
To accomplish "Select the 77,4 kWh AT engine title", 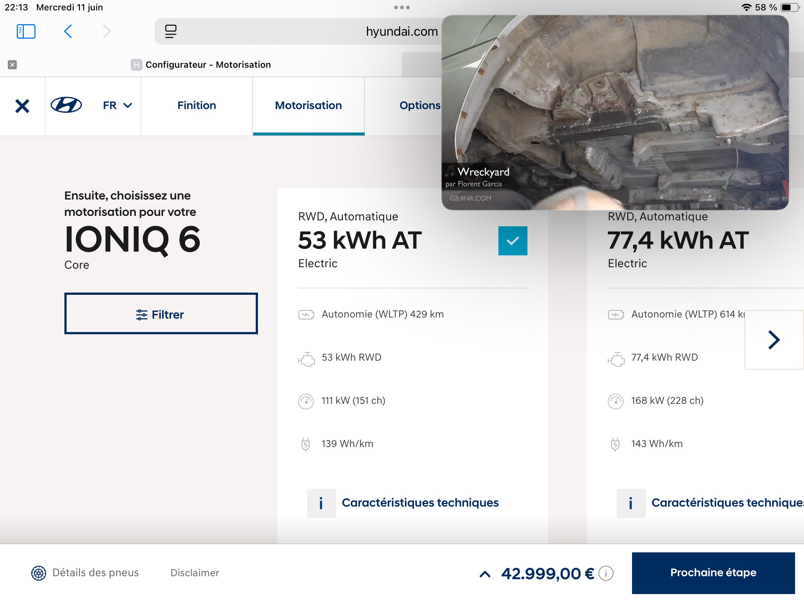I will coord(678,240).
